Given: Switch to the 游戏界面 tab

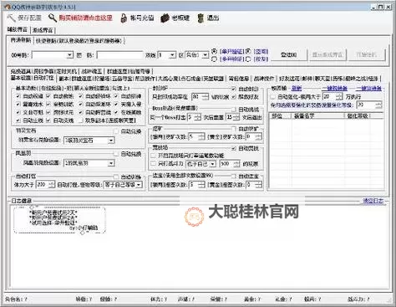Looking at the screenshot, I should click(43, 30).
